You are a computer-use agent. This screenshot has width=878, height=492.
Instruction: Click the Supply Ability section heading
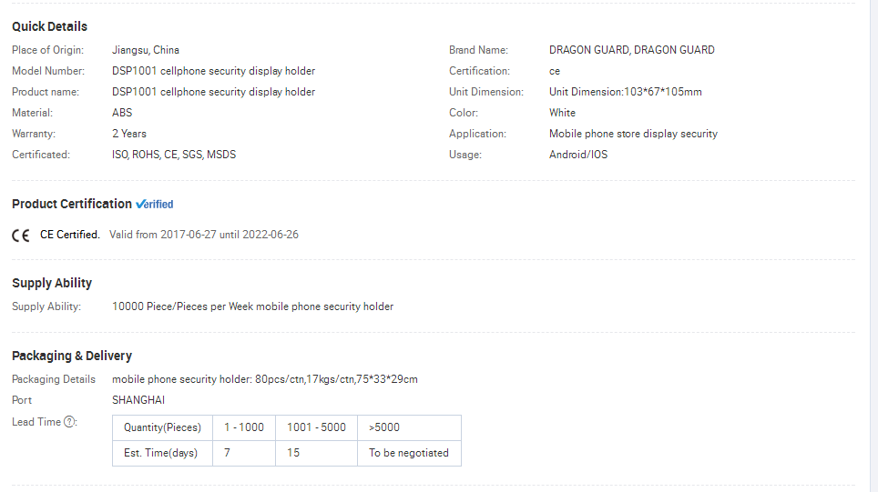[x=52, y=283]
